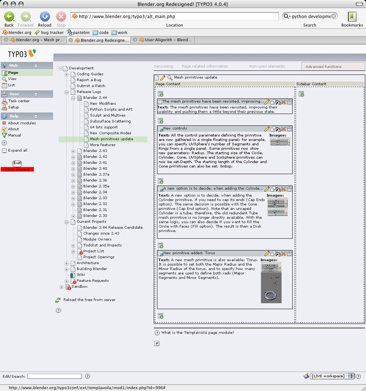Open the pastebin bookmark
Viewport: 366px width, 391px height.
click(78, 32)
